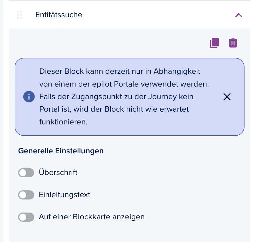Turn on the Einleitungstext switch
Viewport: 256px width, 242px height.
point(26,195)
